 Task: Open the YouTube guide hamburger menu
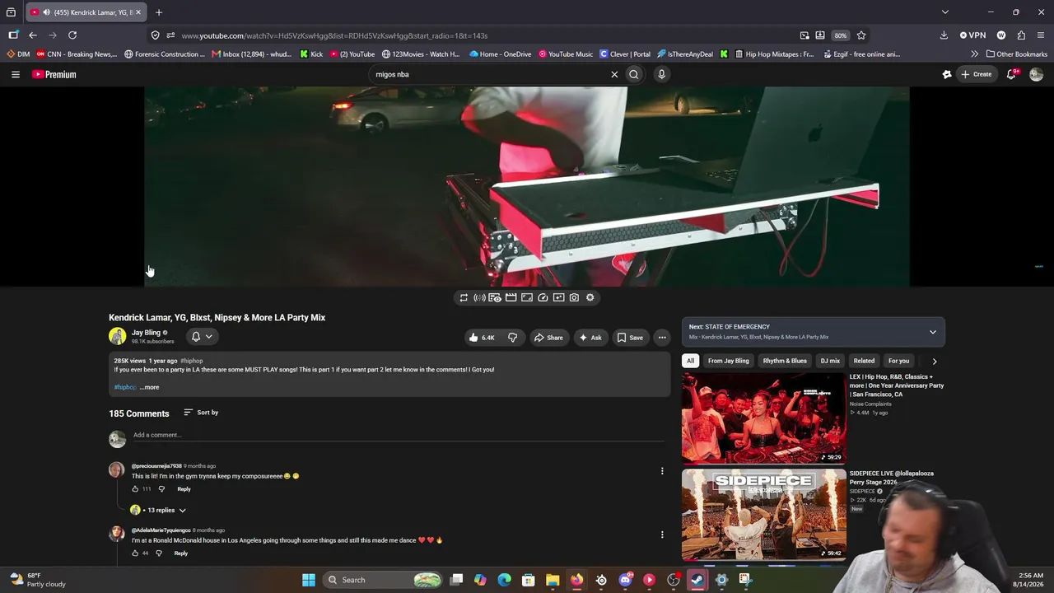15,74
